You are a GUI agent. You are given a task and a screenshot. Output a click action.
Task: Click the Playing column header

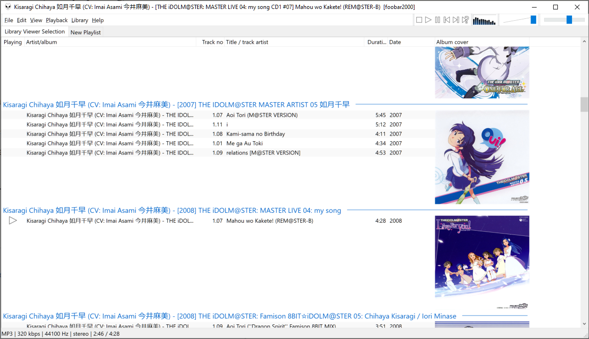click(x=13, y=42)
